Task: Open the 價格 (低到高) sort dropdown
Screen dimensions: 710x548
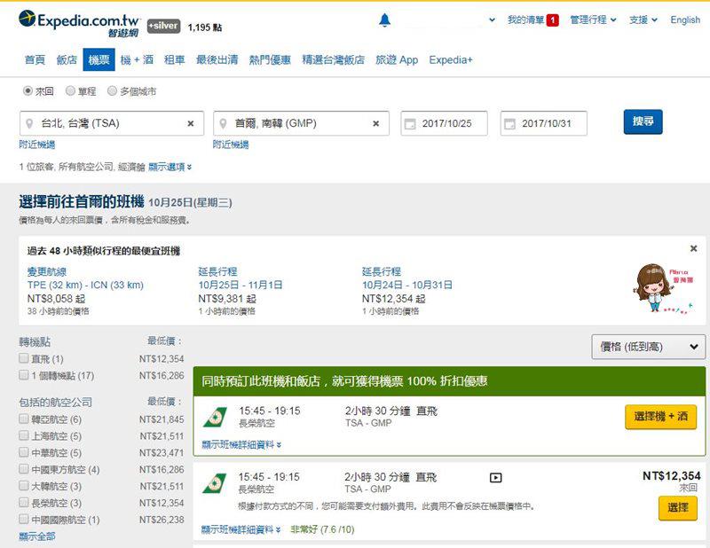Action: [649, 347]
